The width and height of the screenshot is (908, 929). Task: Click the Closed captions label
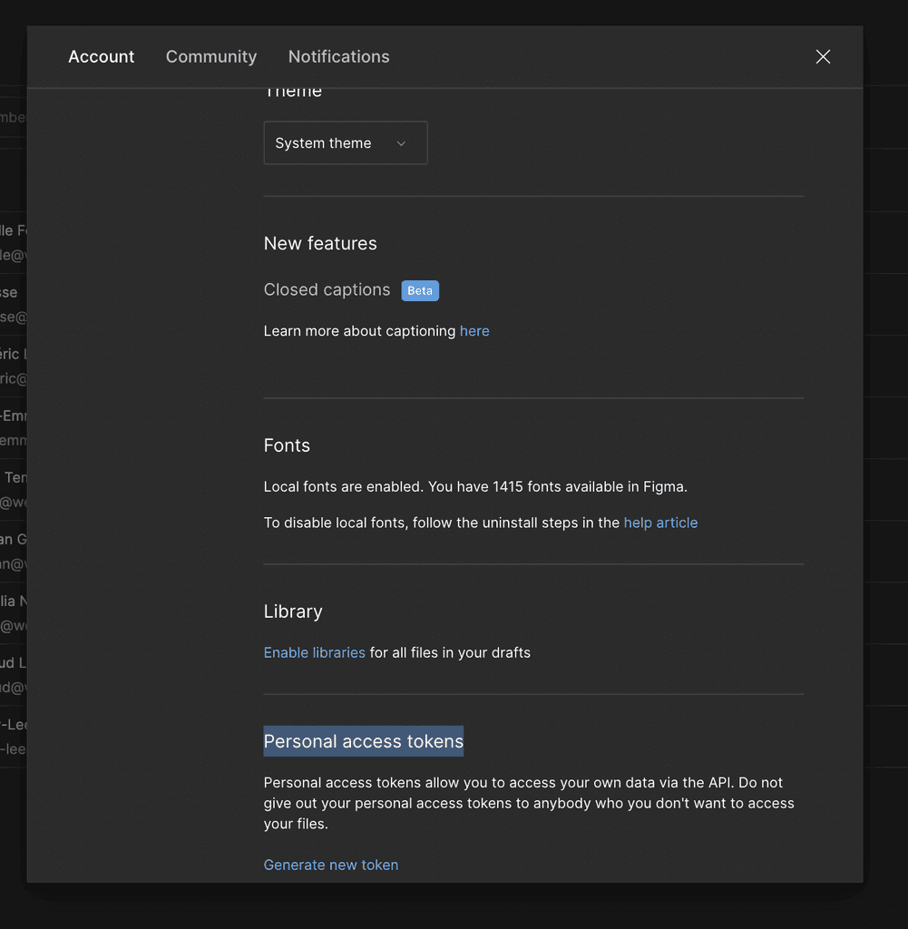[x=327, y=289]
